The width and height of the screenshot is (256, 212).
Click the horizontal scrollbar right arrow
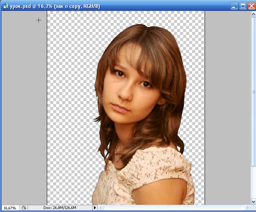pyautogui.click(x=248, y=208)
